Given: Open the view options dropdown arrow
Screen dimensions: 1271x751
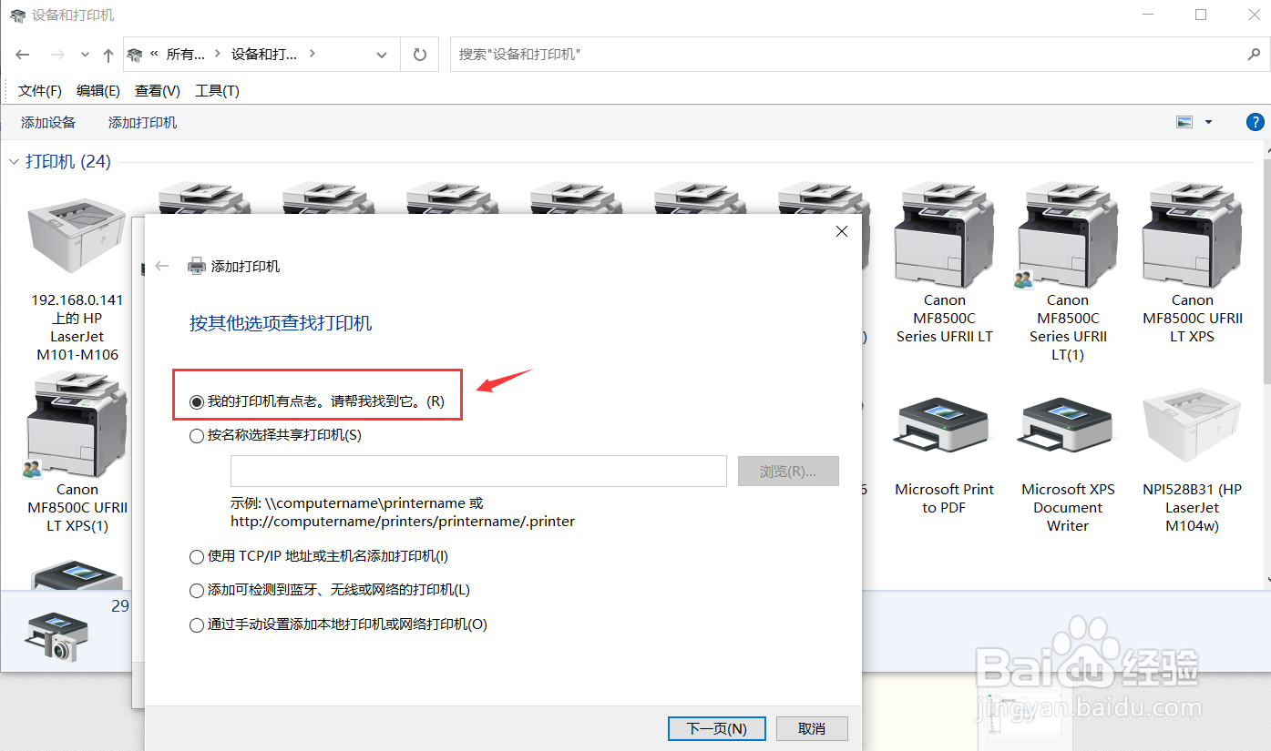Looking at the screenshot, I should (x=1209, y=122).
